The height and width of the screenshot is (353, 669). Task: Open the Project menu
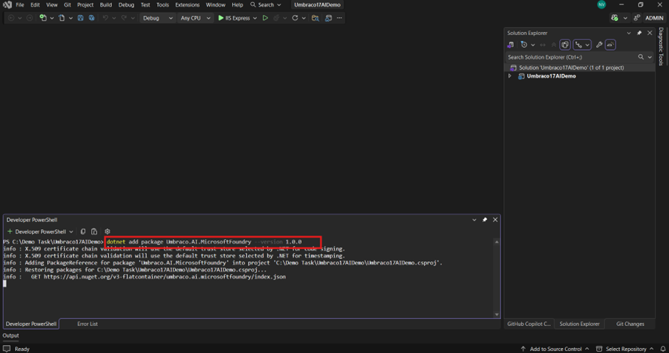click(85, 5)
